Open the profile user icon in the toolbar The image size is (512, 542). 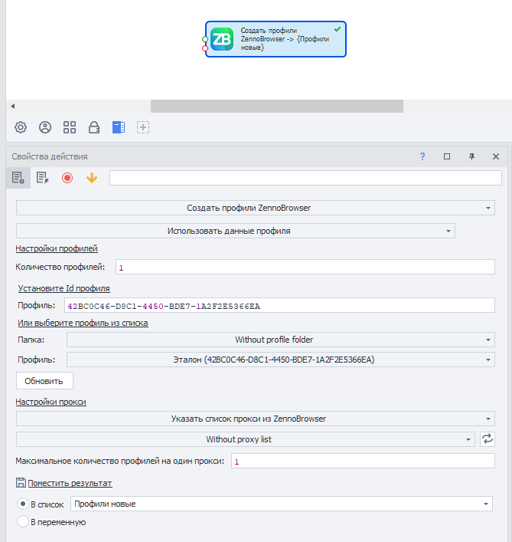(45, 127)
